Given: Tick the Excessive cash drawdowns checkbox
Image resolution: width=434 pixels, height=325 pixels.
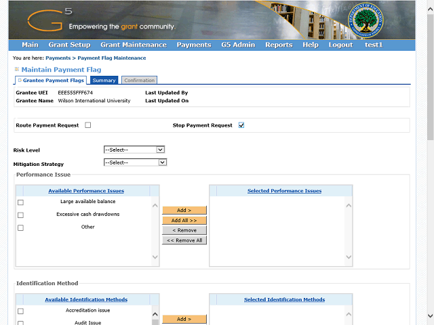Looking at the screenshot, I should point(20,215).
